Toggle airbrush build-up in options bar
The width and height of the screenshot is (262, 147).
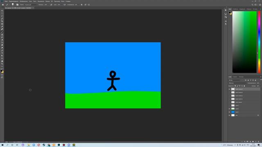coord(65,4)
